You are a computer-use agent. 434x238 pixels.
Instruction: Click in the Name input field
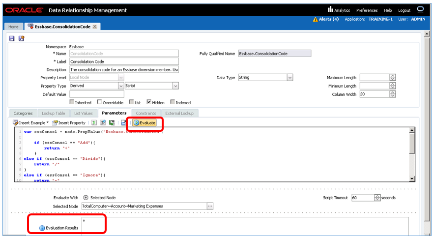click(x=124, y=54)
